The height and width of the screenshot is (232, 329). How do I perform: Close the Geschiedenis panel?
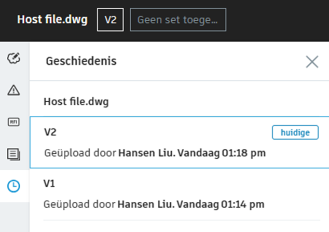pyautogui.click(x=312, y=62)
